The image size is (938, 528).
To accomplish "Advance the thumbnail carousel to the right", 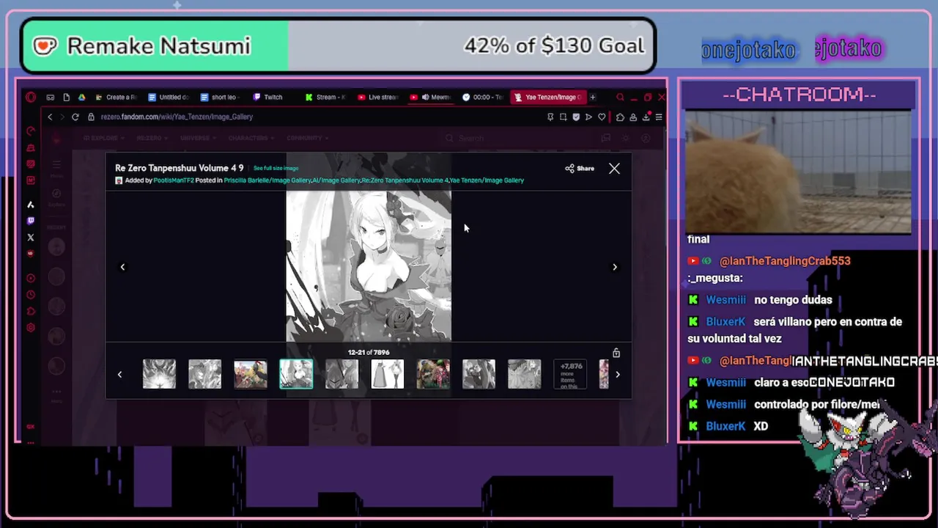I will pyautogui.click(x=618, y=375).
